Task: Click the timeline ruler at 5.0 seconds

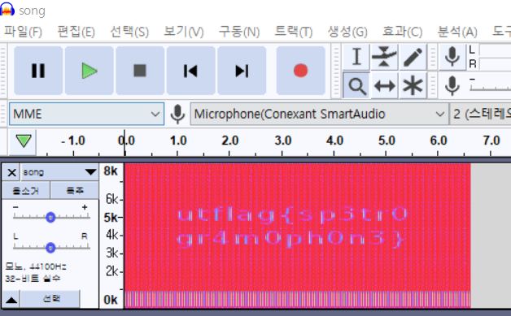Action: (x=387, y=141)
